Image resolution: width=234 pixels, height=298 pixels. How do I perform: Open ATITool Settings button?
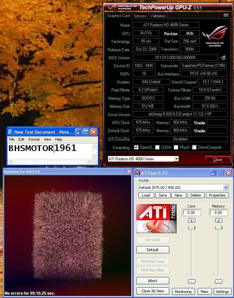coord(222,292)
